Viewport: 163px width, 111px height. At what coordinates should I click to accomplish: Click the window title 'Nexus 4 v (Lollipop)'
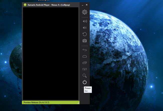[61, 5]
